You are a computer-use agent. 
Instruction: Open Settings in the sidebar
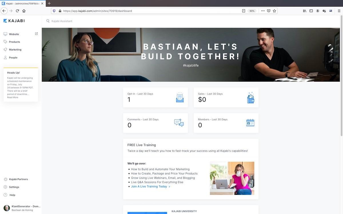tap(14, 187)
